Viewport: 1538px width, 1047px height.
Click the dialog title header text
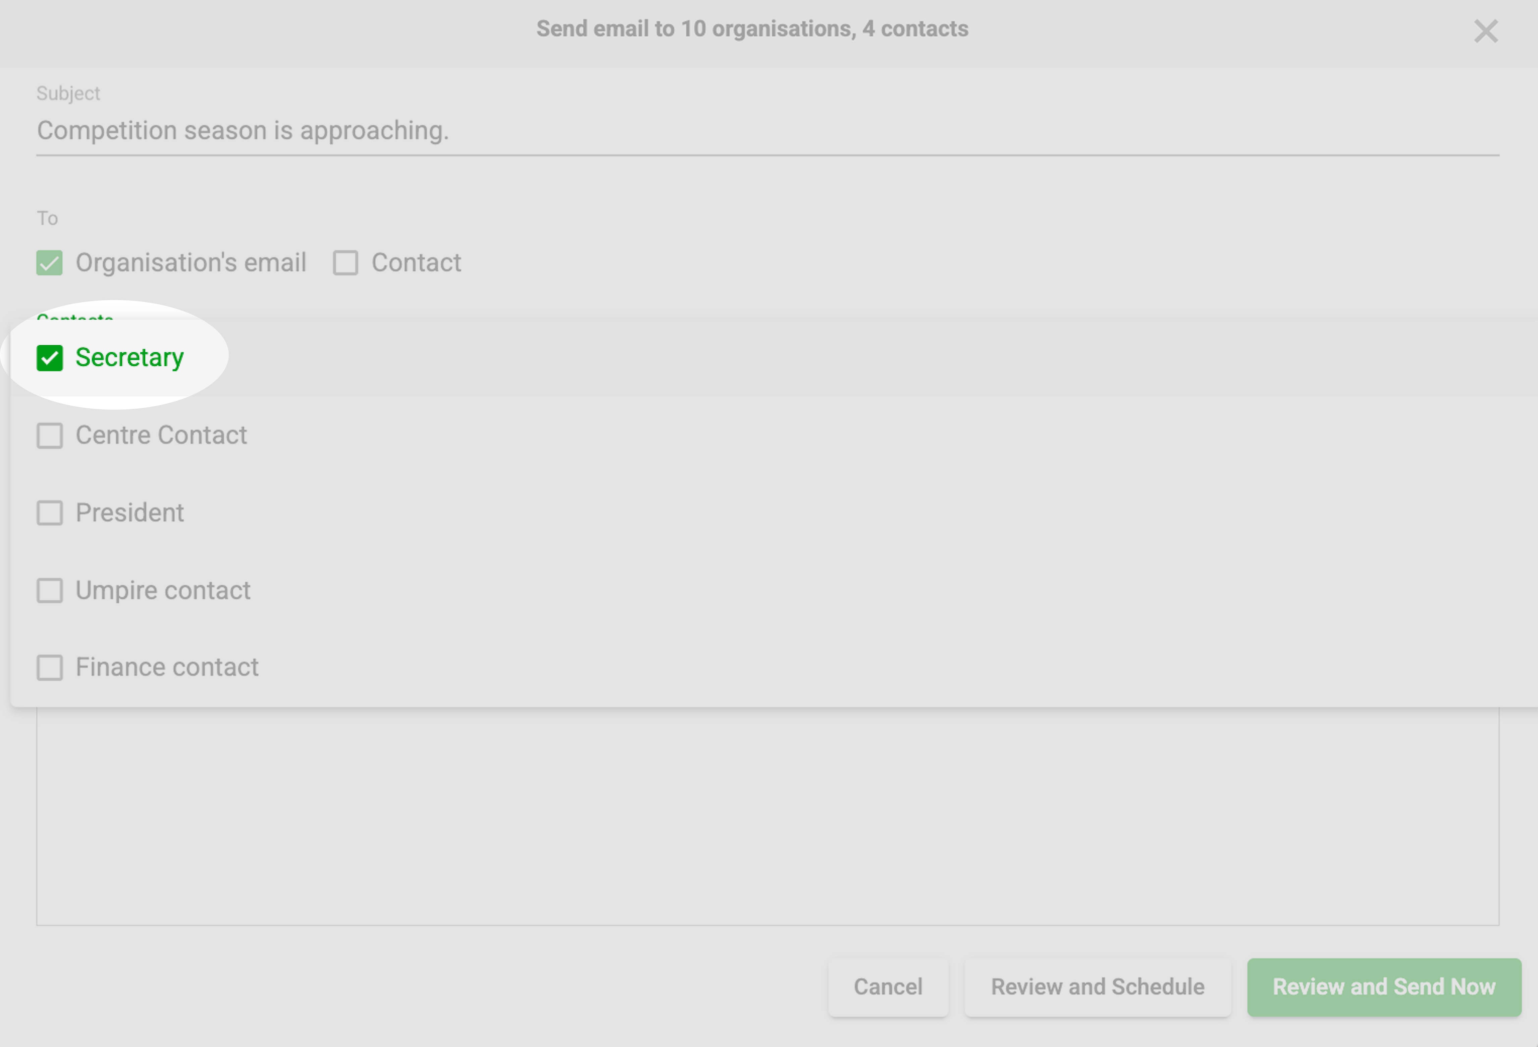(x=752, y=29)
